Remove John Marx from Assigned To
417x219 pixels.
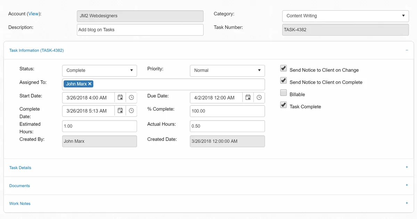point(90,84)
